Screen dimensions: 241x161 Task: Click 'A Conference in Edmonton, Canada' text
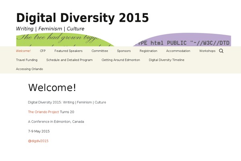pyautogui.click(x=56, y=122)
